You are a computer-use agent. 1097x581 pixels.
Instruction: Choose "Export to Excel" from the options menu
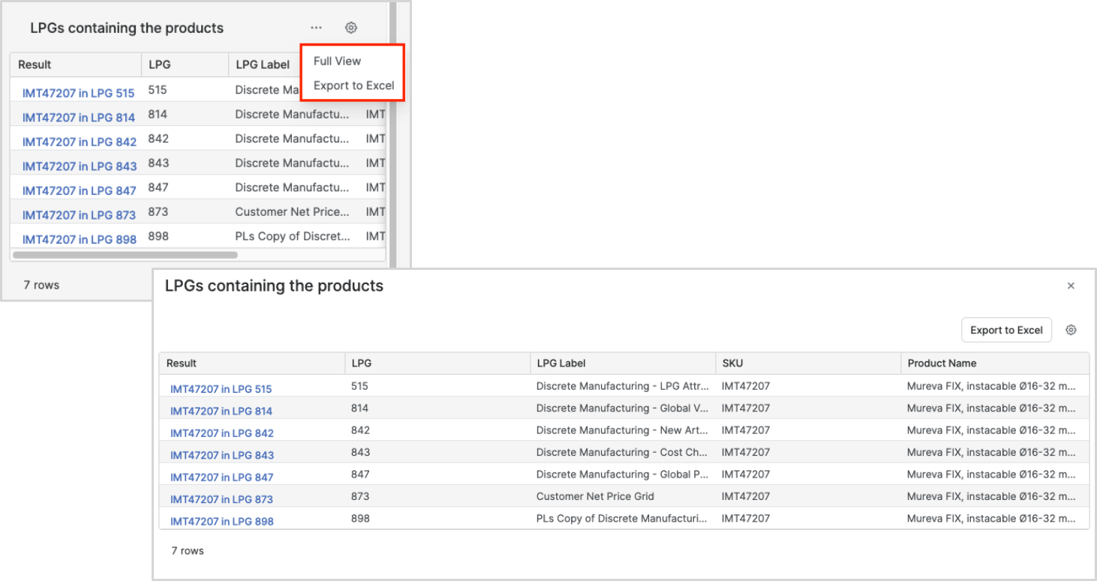pyautogui.click(x=353, y=85)
